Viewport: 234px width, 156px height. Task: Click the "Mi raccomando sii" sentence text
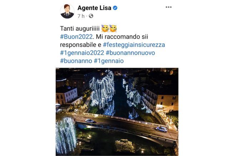point(122,37)
